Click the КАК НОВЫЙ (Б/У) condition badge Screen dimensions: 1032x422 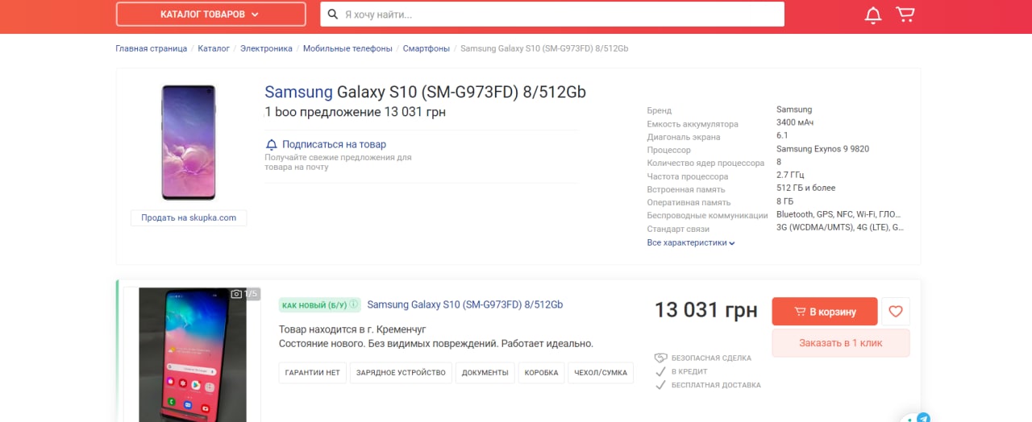click(x=319, y=305)
